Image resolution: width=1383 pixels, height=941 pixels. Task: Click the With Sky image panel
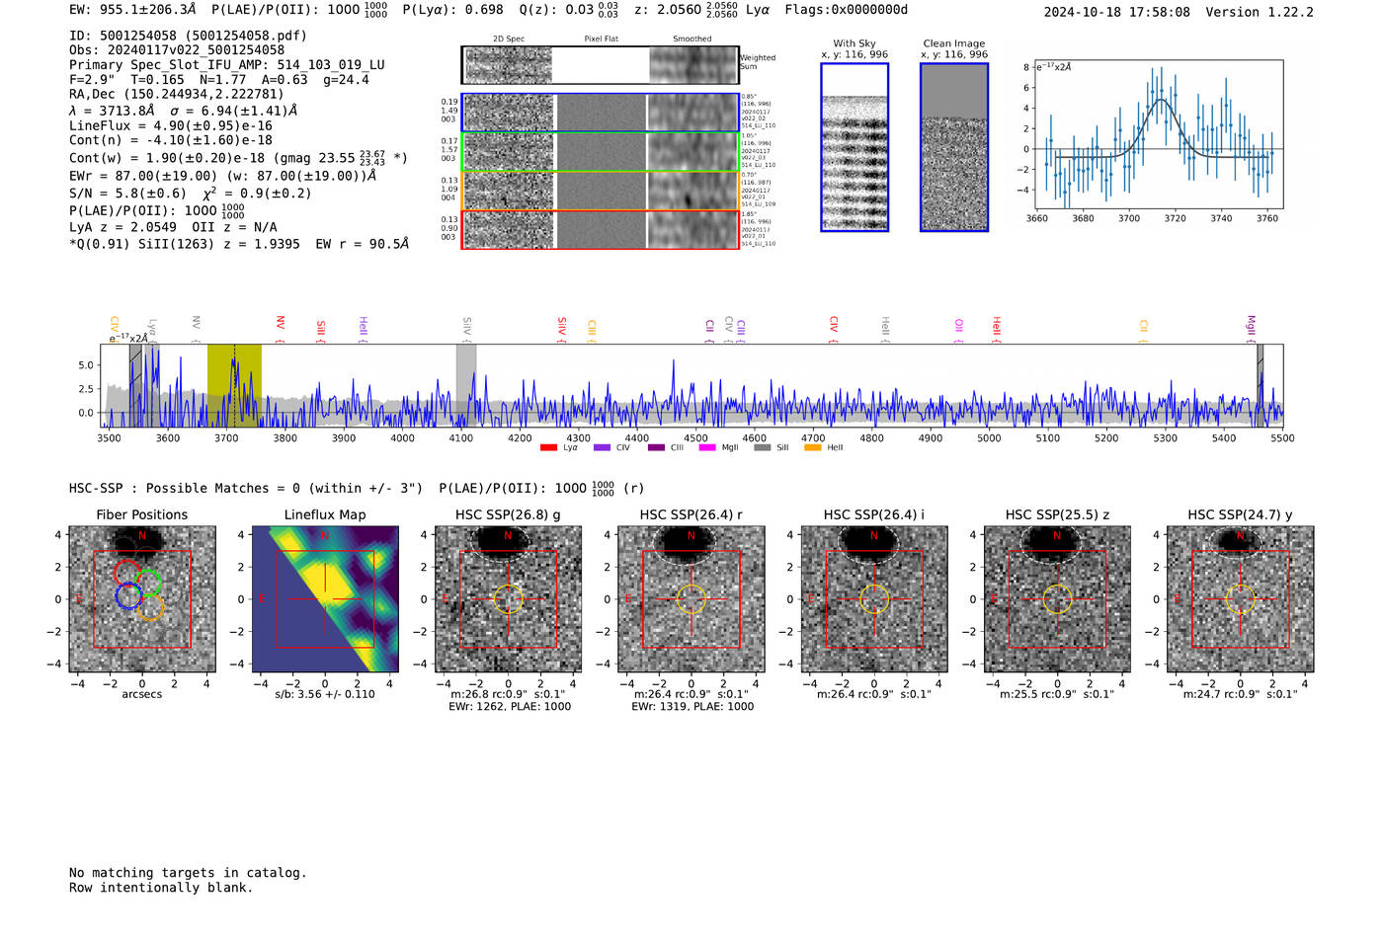coord(854,147)
